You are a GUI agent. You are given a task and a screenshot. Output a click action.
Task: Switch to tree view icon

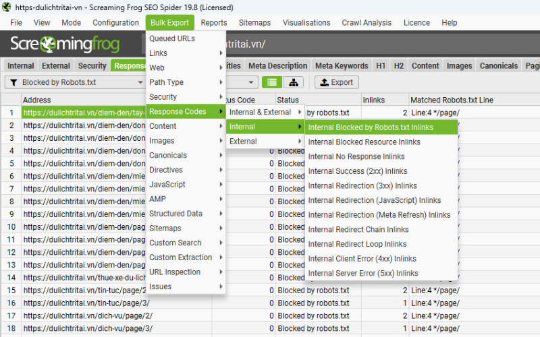tap(294, 82)
